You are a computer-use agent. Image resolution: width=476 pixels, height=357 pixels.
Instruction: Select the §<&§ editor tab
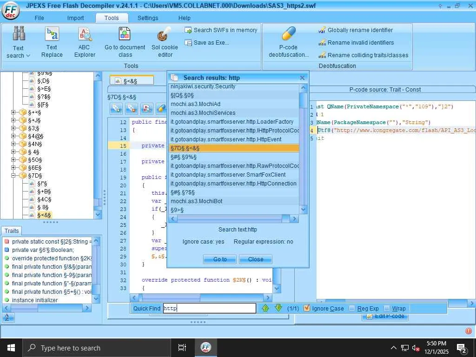pyautogui.click(x=132, y=81)
